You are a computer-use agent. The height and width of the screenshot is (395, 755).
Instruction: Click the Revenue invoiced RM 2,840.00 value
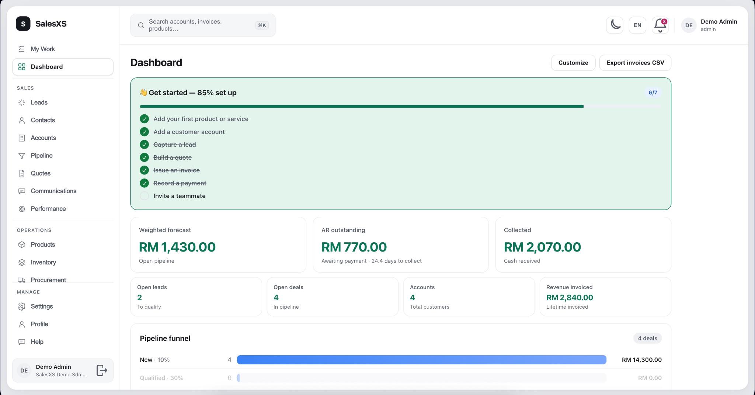point(570,298)
